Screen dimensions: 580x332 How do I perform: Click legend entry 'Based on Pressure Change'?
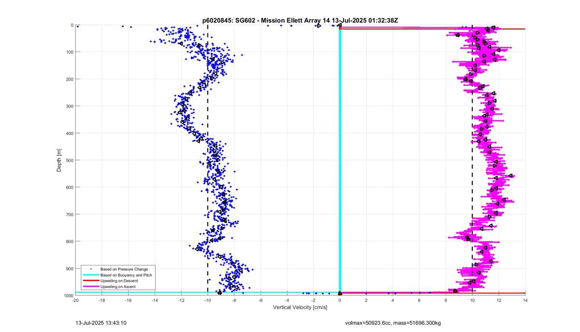click(x=124, y=269)
